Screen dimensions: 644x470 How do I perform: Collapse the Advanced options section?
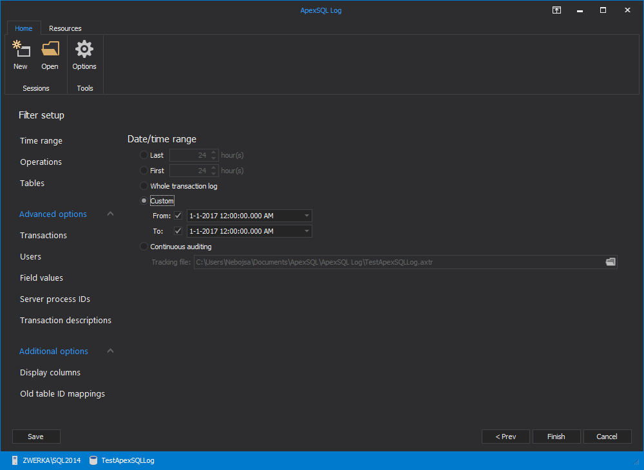coord(111,214)
